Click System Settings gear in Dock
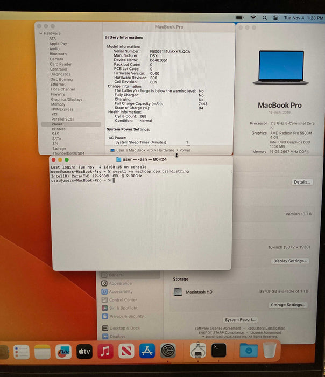The width and height of the screenshot is (325, 377). click(x=168, y=351)
